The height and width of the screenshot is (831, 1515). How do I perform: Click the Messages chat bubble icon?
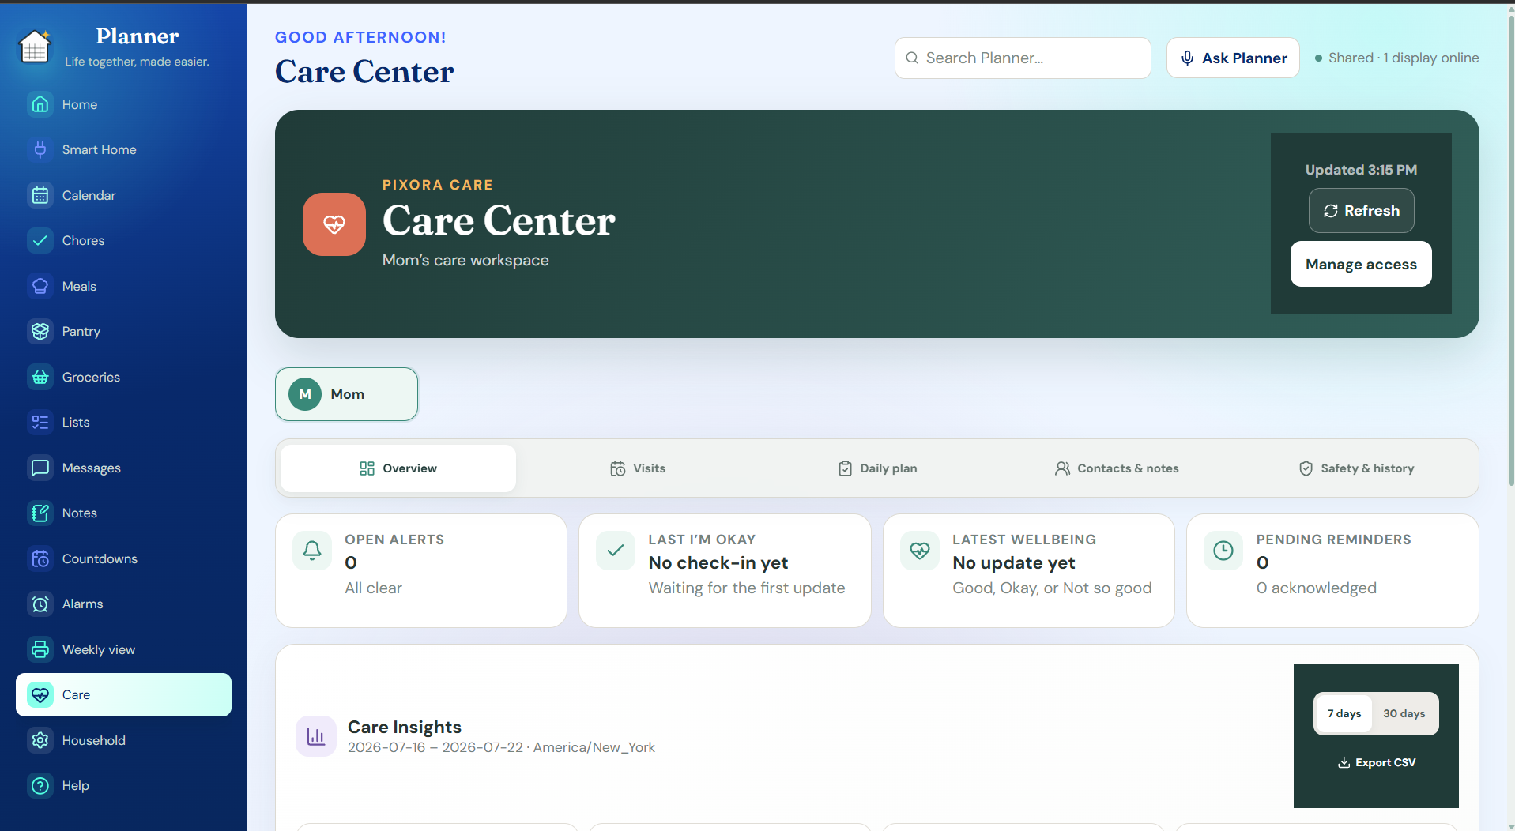click(40, 468)
